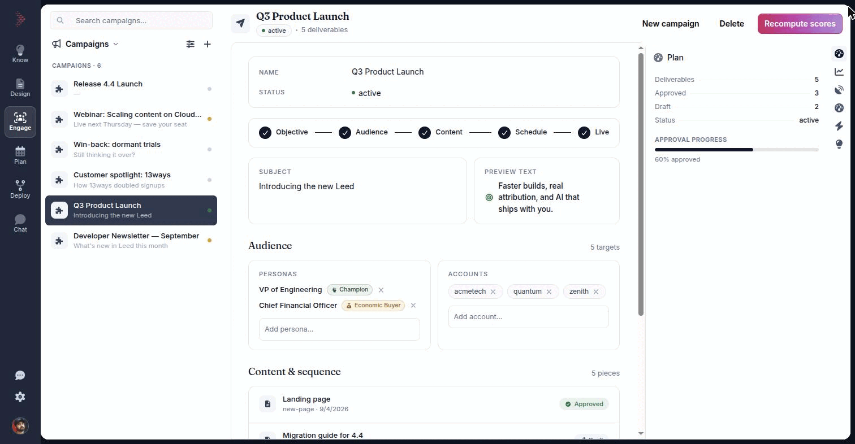Image resolution: width=855 pixels, height=444 pixels.
Task: Open the settings gear in sidebar
Action: click(20, 397)
